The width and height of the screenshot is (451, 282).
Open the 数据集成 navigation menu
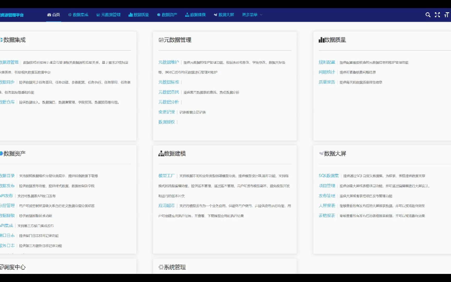[x=78, y=15]
